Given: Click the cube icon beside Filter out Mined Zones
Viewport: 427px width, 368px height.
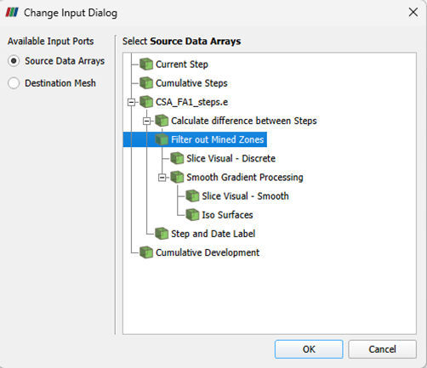Looking at the screenshot, I should coord(162,139).
